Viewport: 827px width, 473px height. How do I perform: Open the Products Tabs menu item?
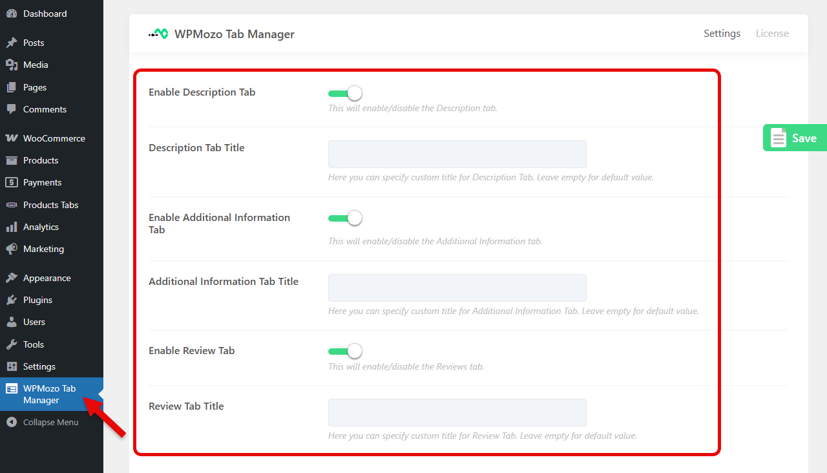52,205
